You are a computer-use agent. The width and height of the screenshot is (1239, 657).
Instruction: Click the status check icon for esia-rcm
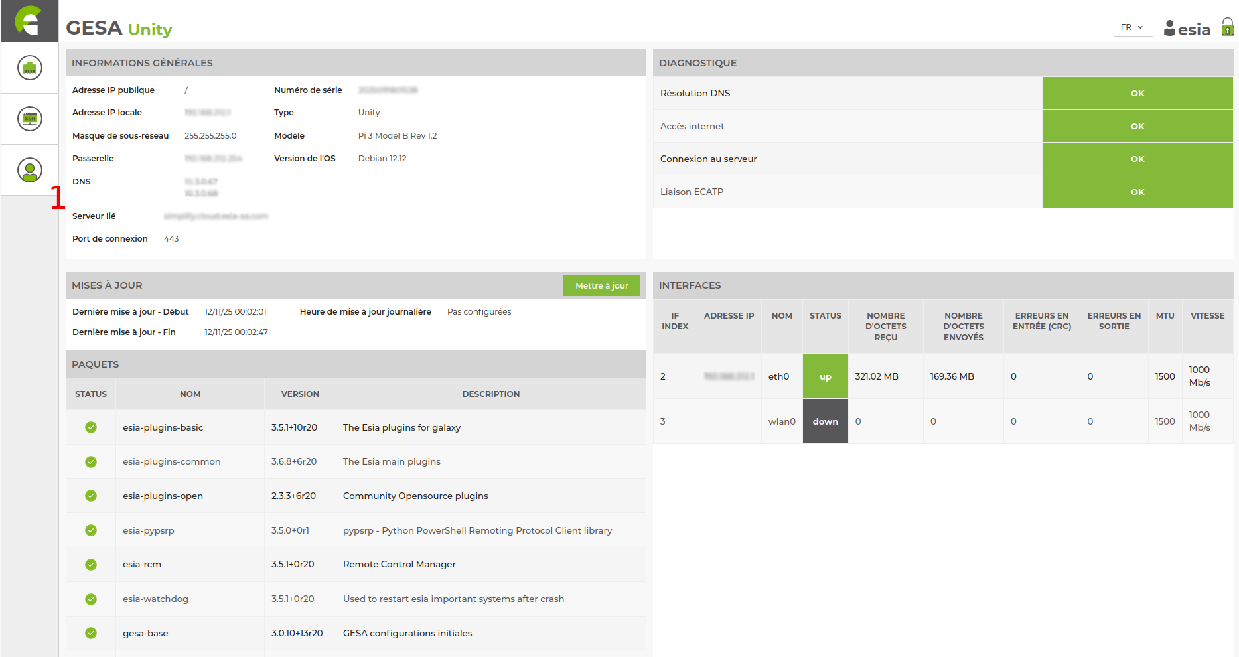(91, 565)
